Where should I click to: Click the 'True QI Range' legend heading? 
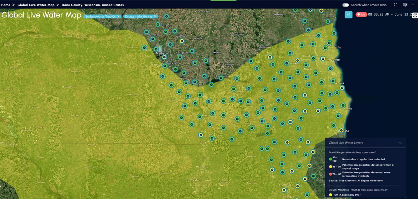[x=353, y=152]
